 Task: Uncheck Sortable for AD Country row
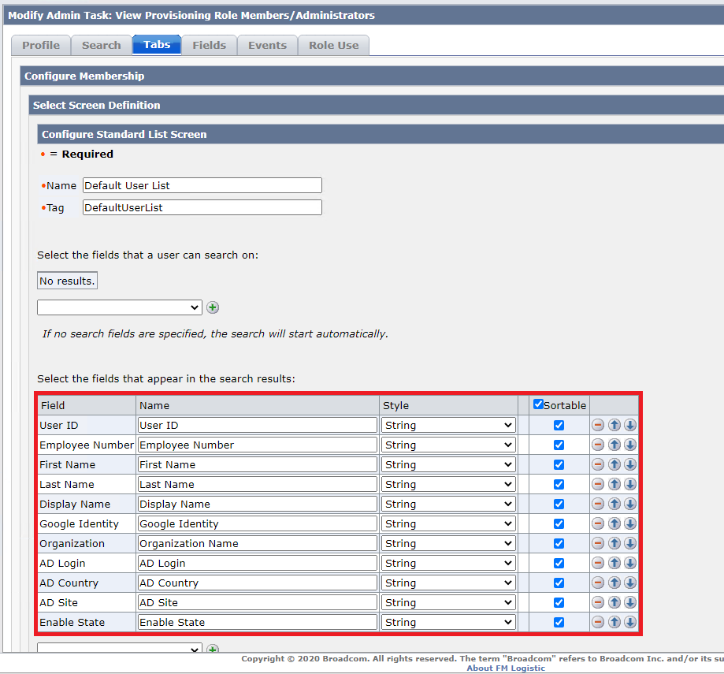[559, 583]
